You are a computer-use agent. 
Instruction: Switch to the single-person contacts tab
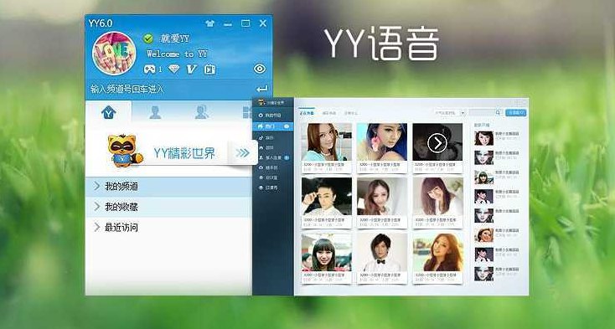[x=155, y=112]
